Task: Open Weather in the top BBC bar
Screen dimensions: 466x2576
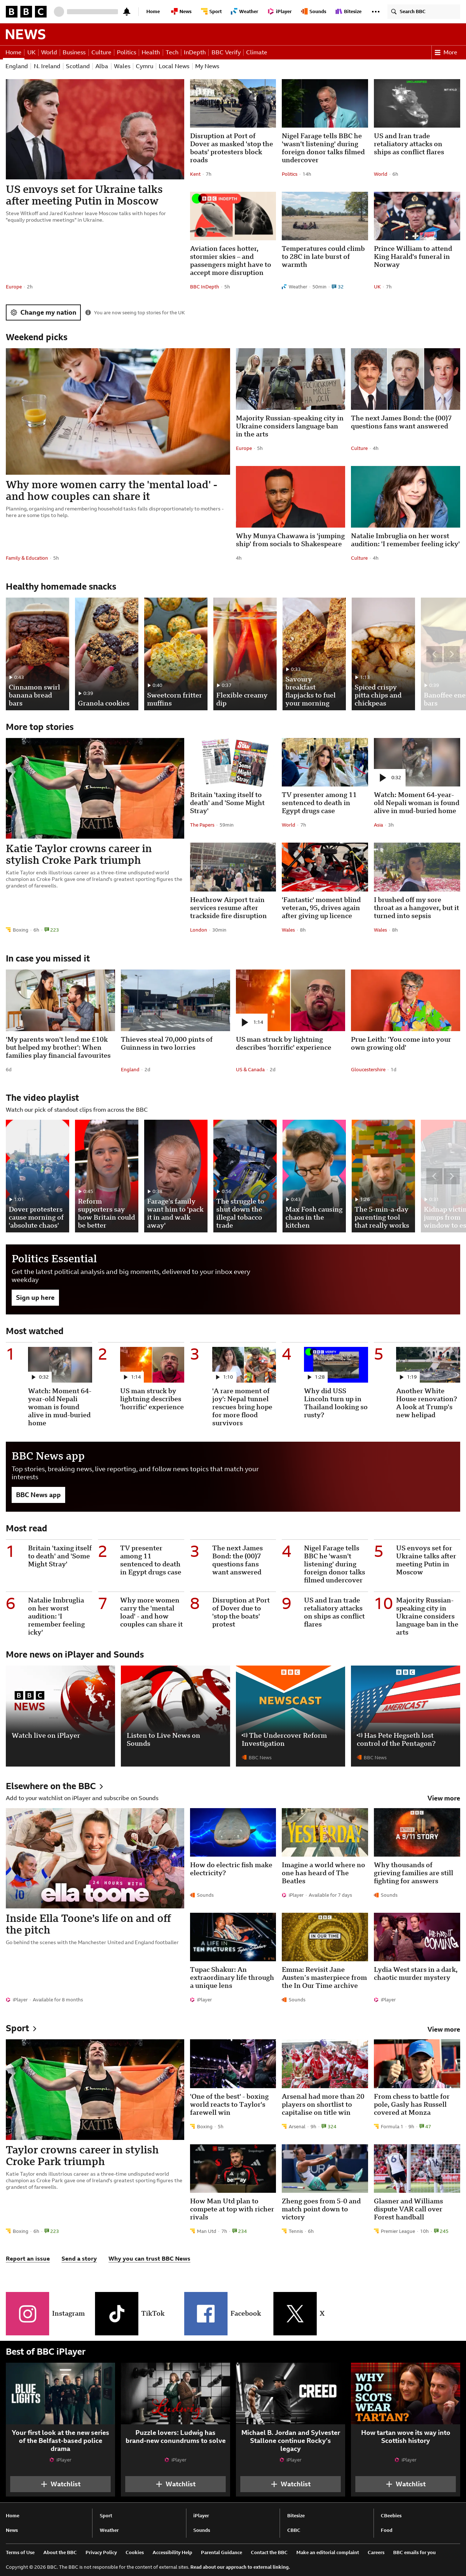Action: point(245,12)
